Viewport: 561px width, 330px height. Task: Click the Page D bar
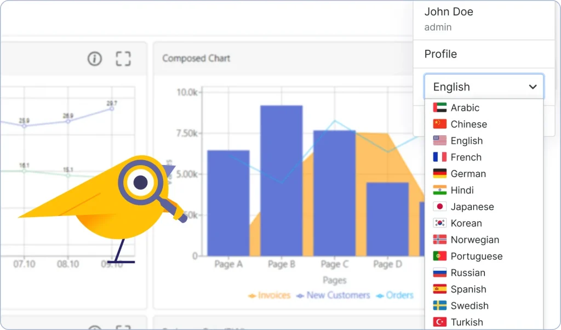[x=387, y=219]
